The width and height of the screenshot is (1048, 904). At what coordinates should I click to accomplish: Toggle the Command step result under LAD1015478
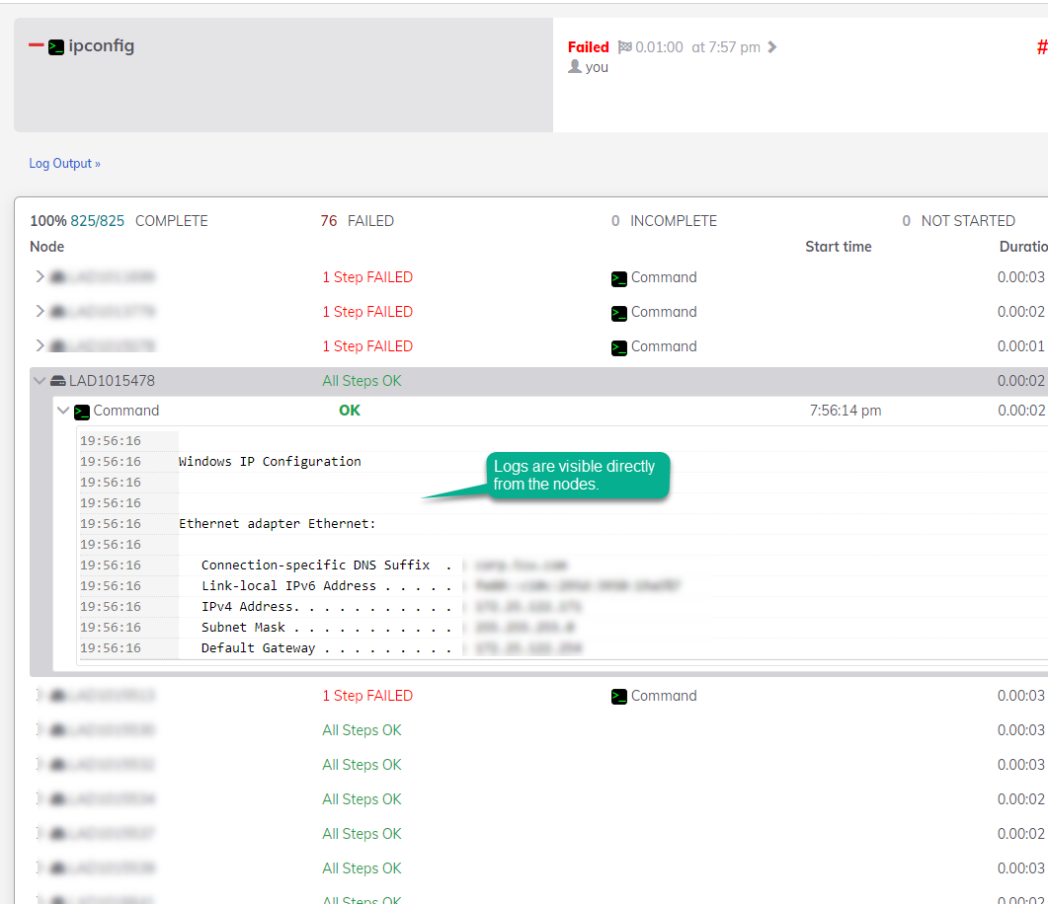pyautogui.click(x=62, y=411)
